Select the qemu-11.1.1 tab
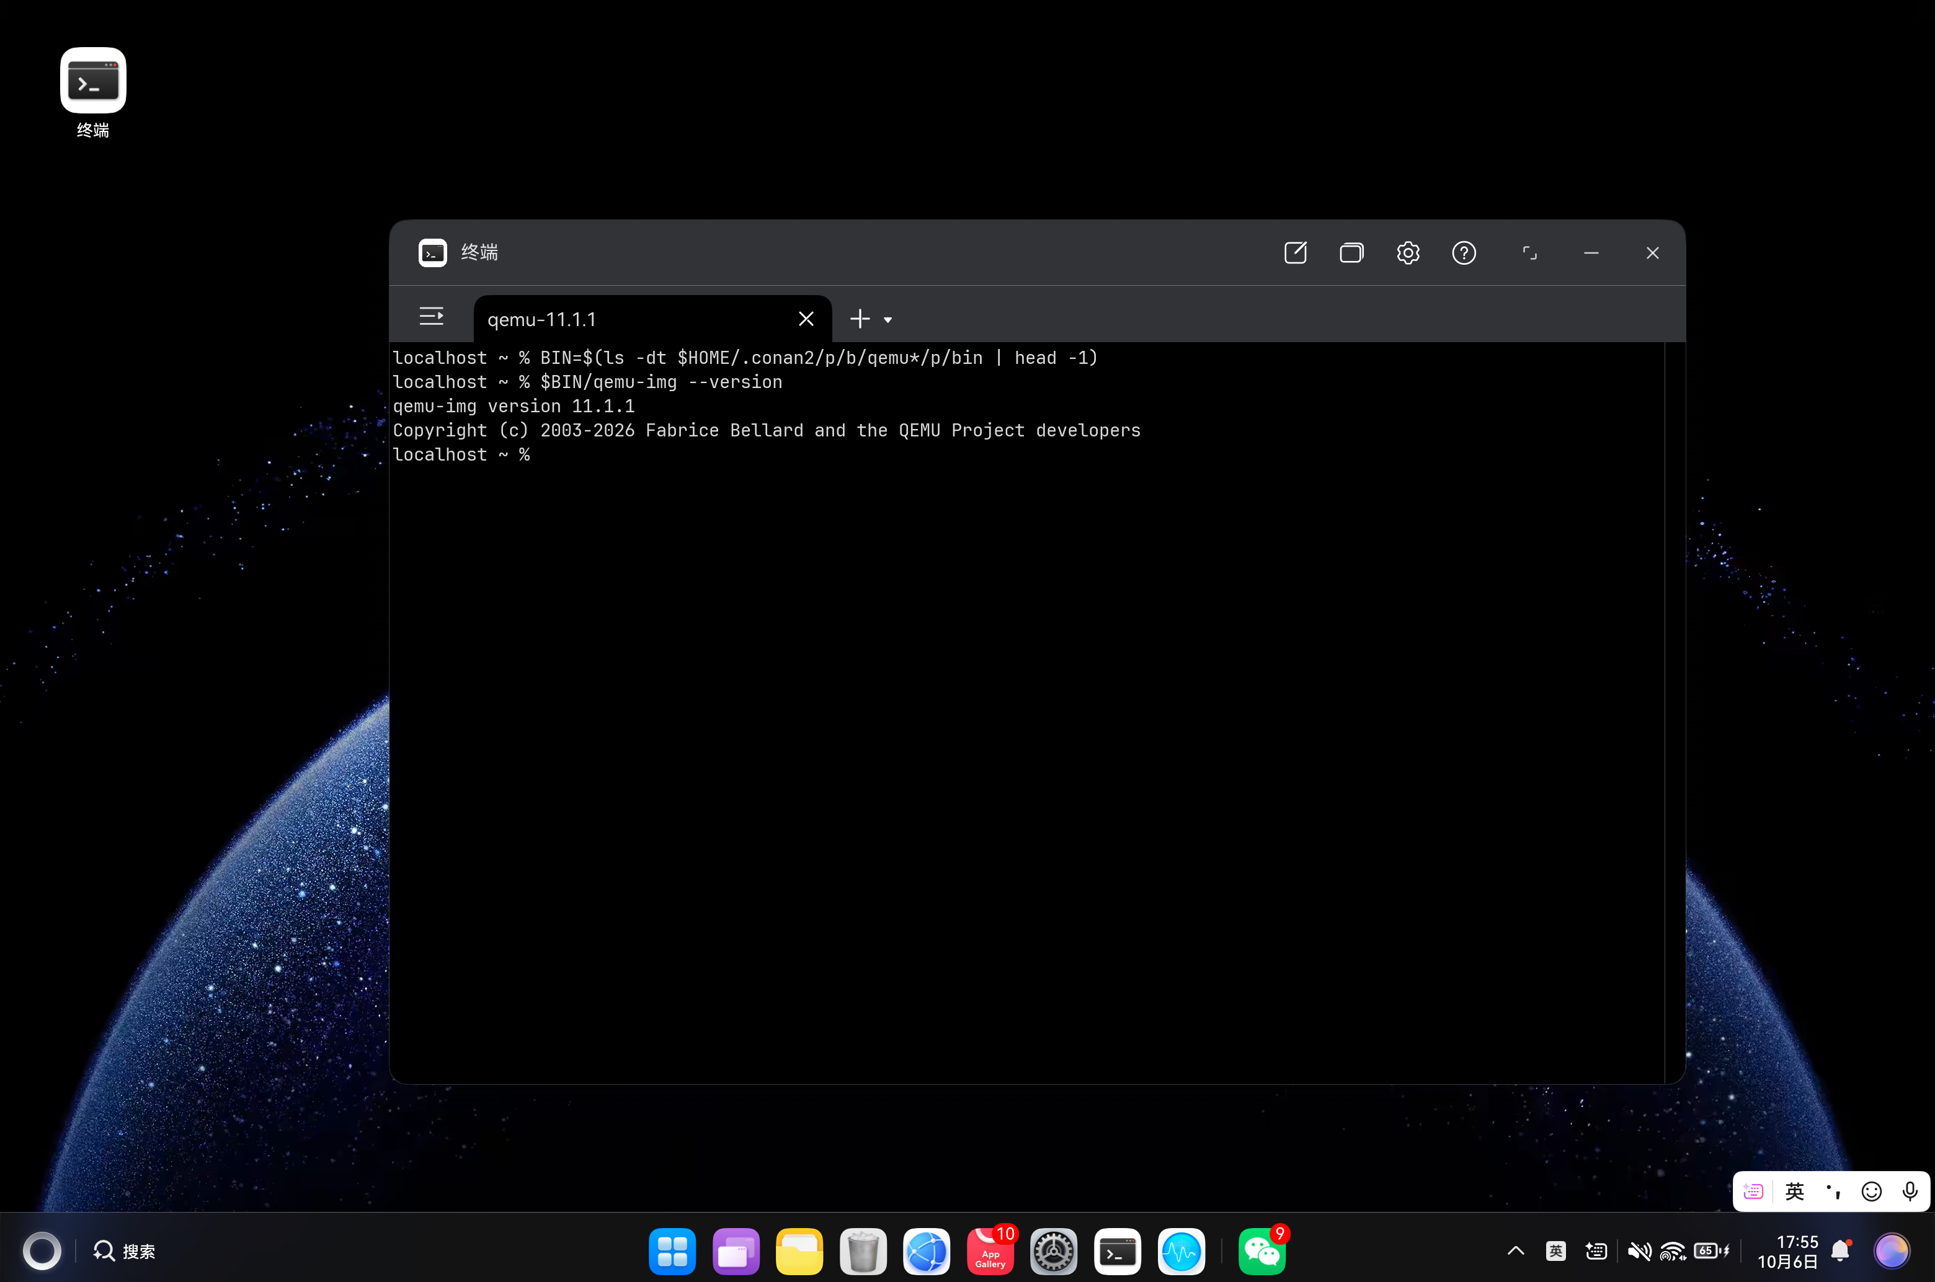Viewport: 1935px width, 1282px height. tap(652, 319)
